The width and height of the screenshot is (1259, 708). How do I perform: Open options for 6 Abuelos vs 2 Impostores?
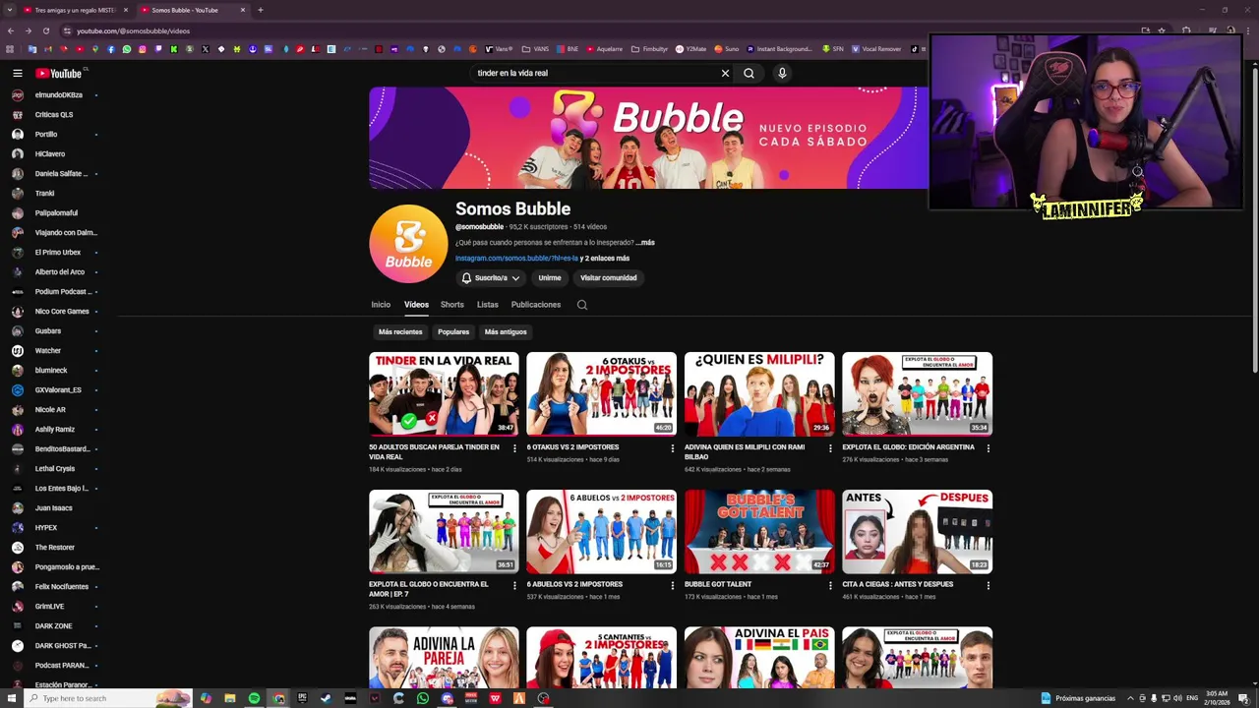[673, 585]
